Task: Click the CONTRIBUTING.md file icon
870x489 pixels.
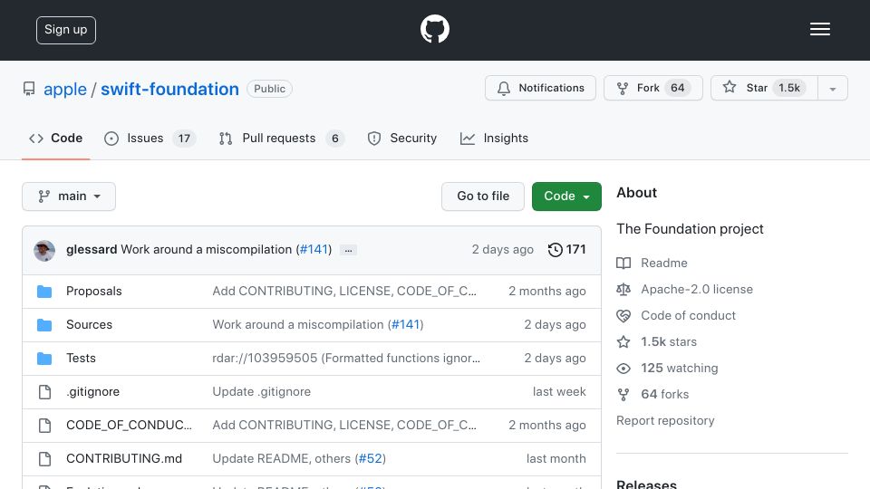Action: (44, 458)
